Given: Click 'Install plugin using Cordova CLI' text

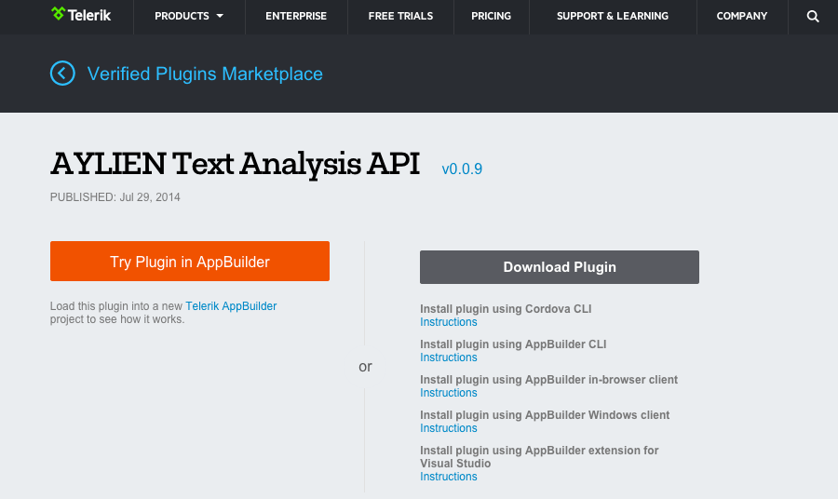Looking at the screenshot, I should click(x=506, y=309).
